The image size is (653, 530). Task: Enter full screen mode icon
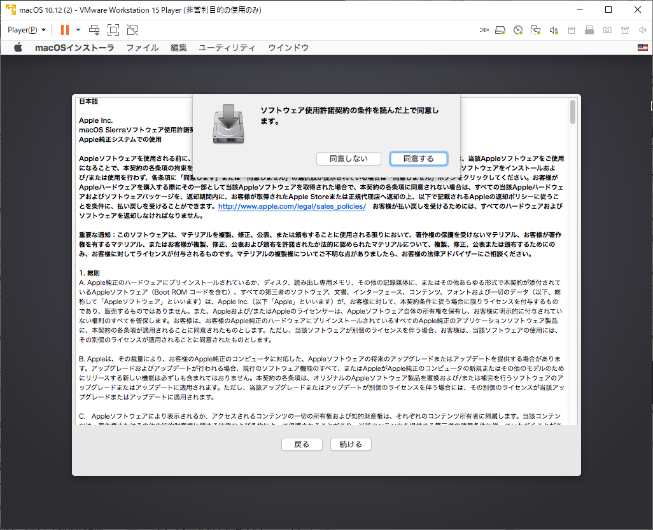pos(113,30)
